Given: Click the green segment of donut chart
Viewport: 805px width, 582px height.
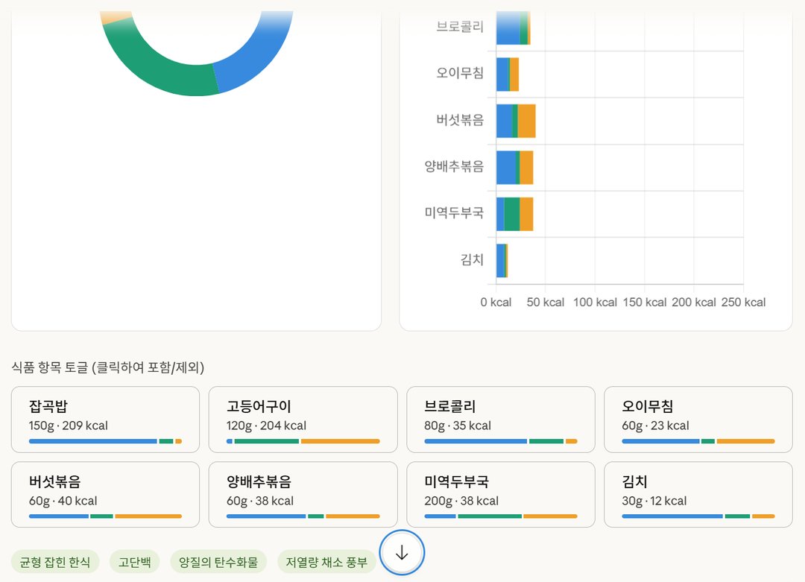Looking at the screenshot, I should 160,71.
